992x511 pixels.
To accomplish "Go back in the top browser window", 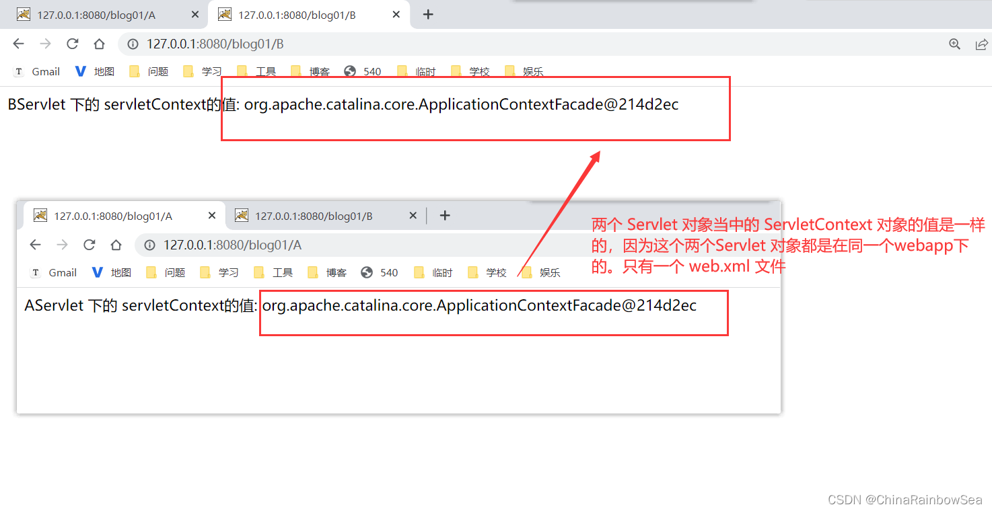I will click(x=18, y=44).
